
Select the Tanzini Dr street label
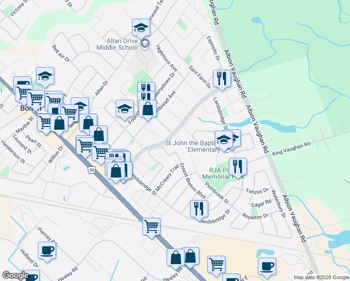click(257, 191)
